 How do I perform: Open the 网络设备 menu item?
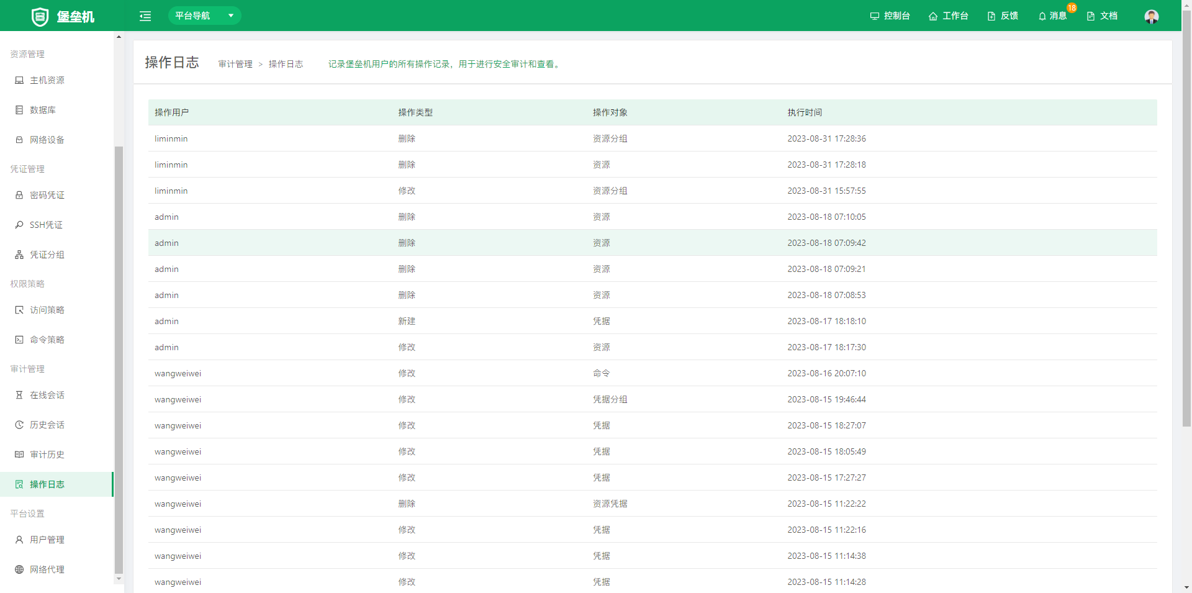56,140
